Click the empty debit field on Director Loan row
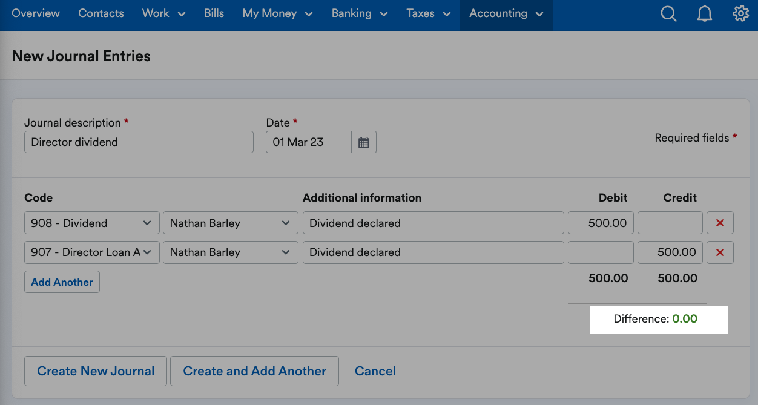The width and height of the screenshot is (758, 405). click(601, 252)
